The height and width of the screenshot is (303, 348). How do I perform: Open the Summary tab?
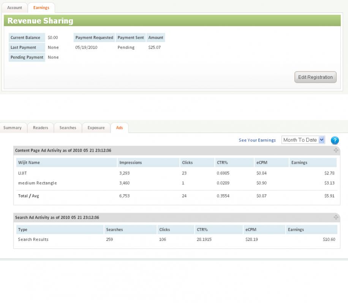pyautogui.click(x=13, y=128)
